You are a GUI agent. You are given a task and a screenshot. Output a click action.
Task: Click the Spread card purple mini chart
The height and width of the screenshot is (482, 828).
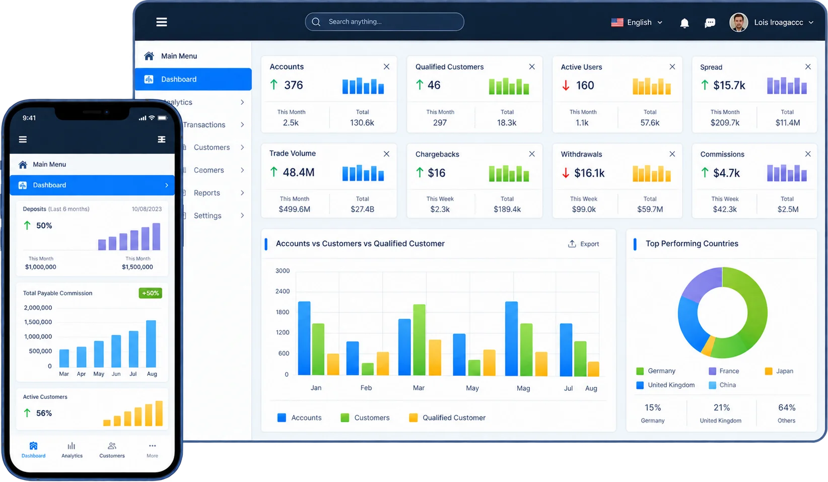[x=787, y=86]
